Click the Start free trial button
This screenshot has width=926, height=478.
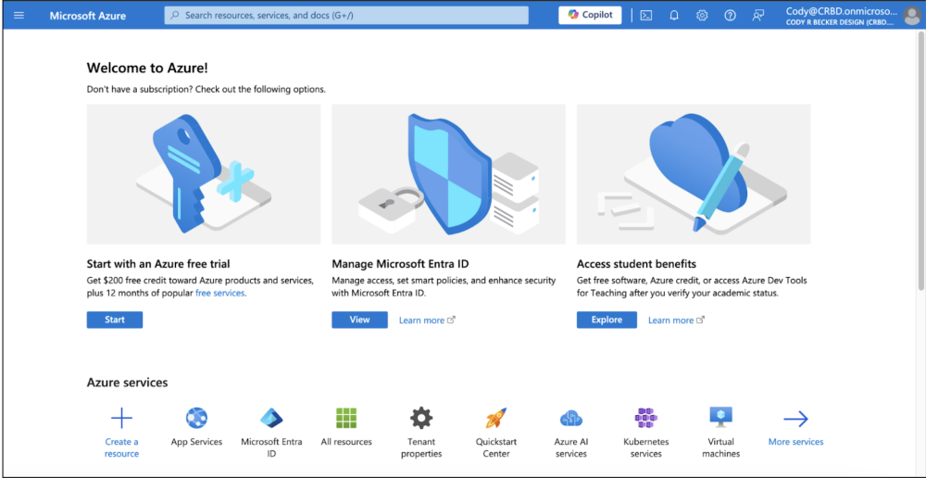[x=115, y=320]
